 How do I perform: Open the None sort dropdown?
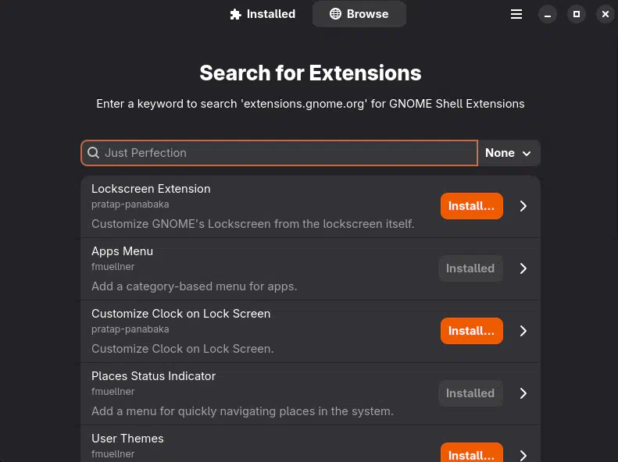coord(509,153)
